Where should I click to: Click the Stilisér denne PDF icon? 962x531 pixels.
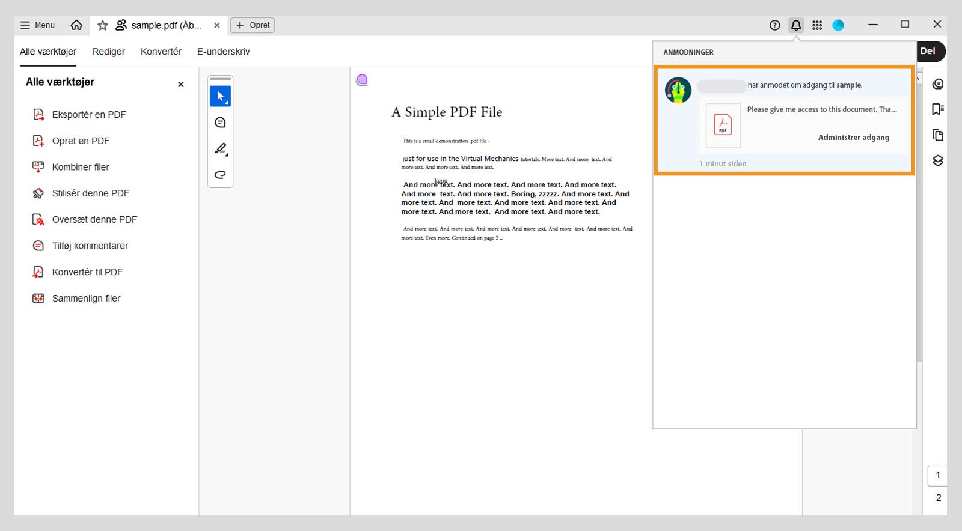(x=38, y=193)
